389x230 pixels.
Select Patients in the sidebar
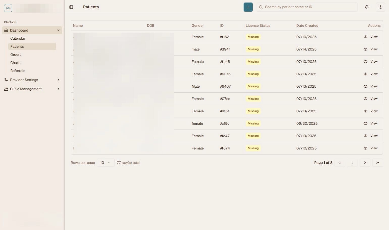click(32, 46)
